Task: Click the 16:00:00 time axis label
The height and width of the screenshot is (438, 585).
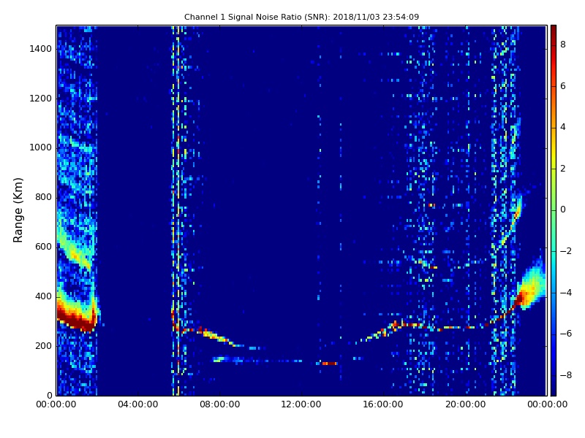Action: click(383, 404)
